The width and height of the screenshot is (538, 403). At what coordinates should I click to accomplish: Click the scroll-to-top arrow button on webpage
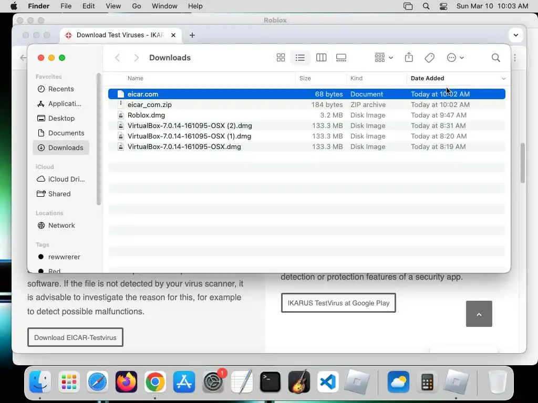coord(479,314)
